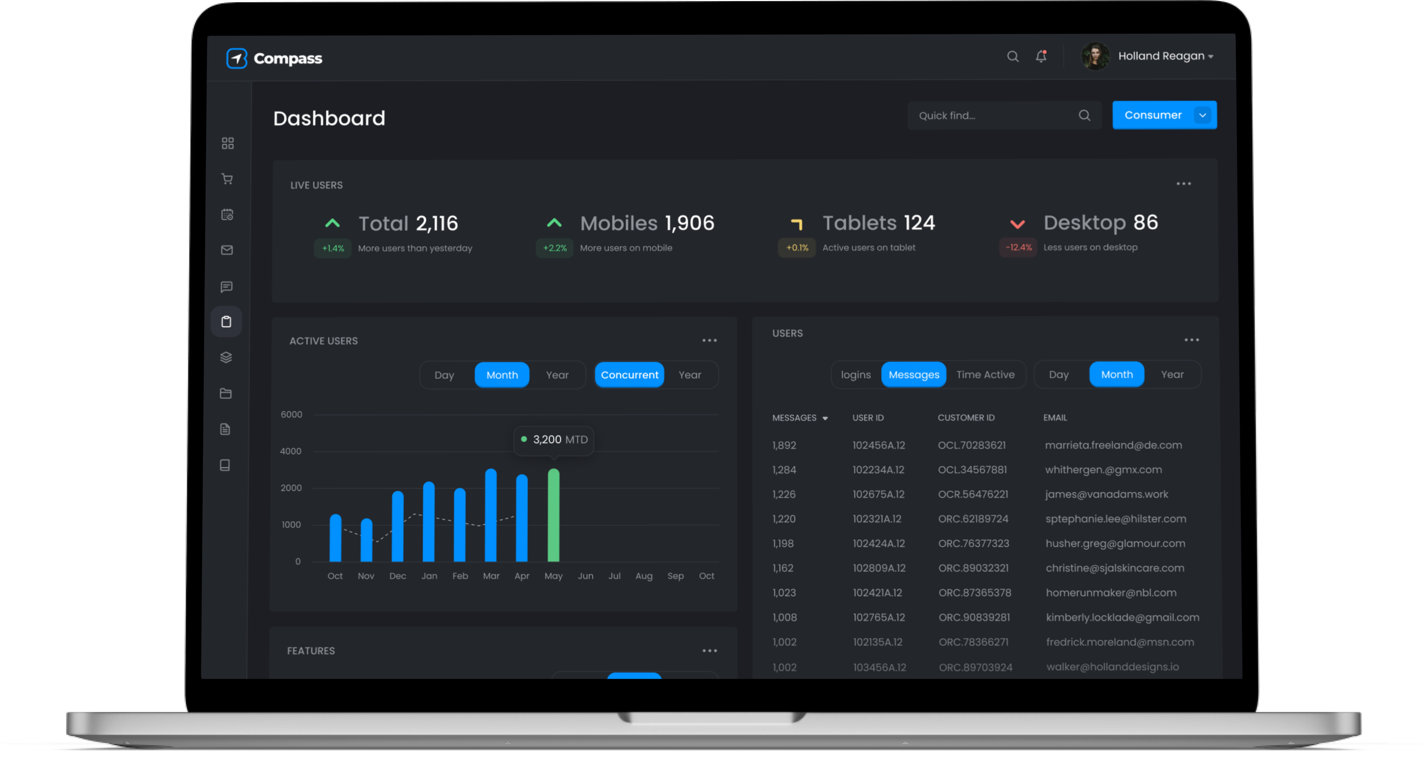Switch to the Time Active tab
The image size is (1423, 761).
click(x=985, y=375)
